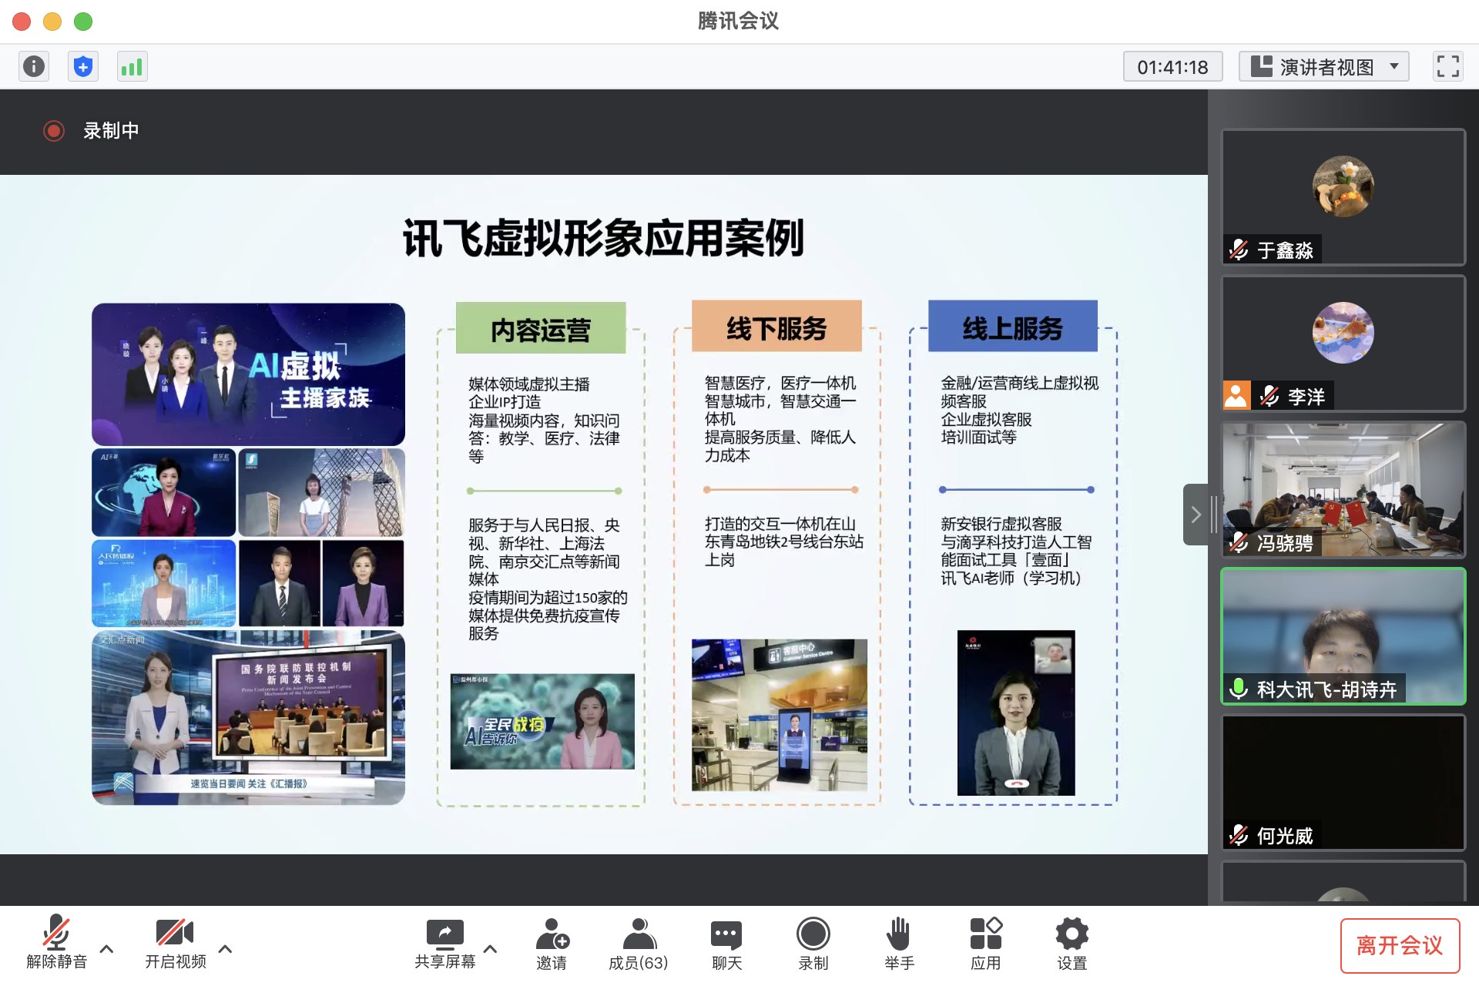Click the 线下服务 orange header in slide

[776, 327]
